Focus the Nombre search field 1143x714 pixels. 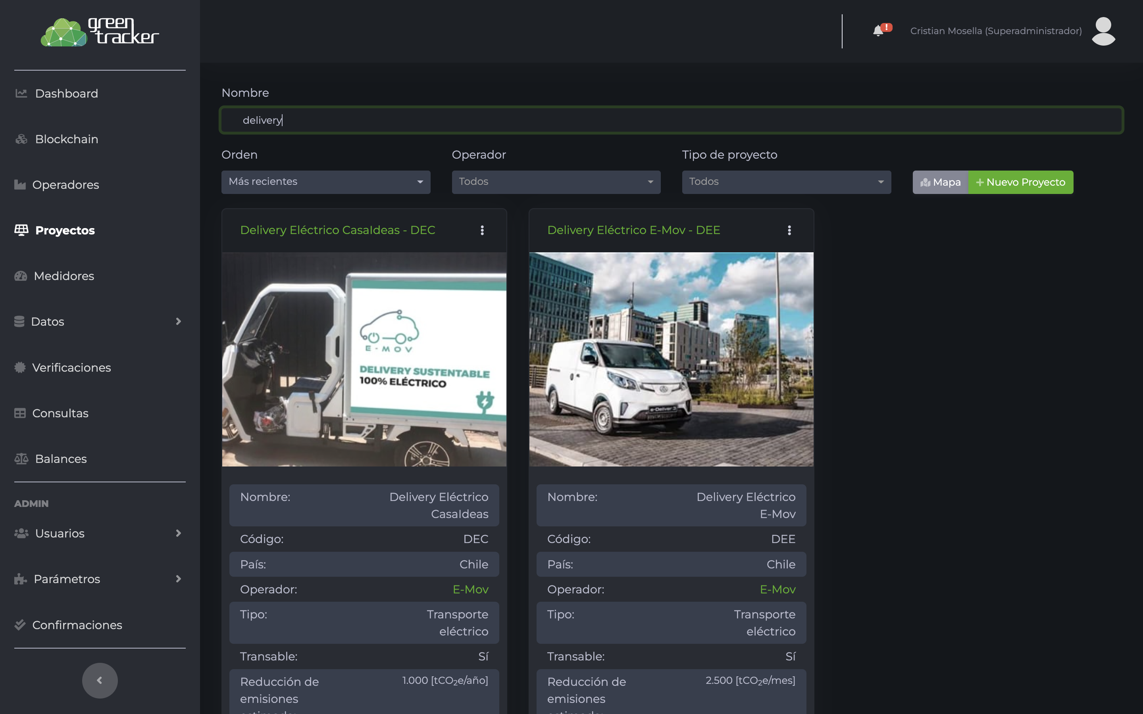(671, 120)
